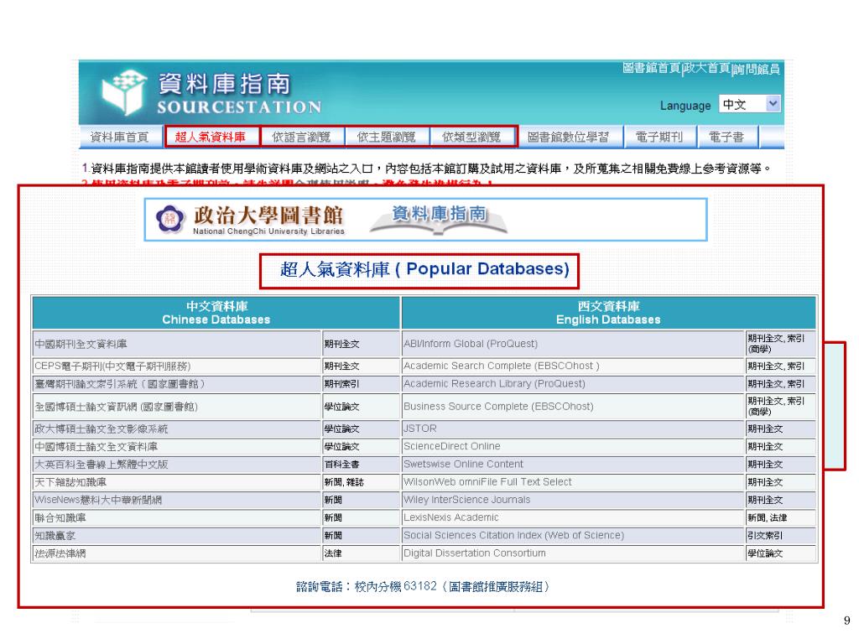Open 全國博碩士論文資訊網 link

116,407
